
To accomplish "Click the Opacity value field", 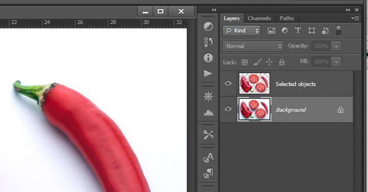I will tap(321, 46).
